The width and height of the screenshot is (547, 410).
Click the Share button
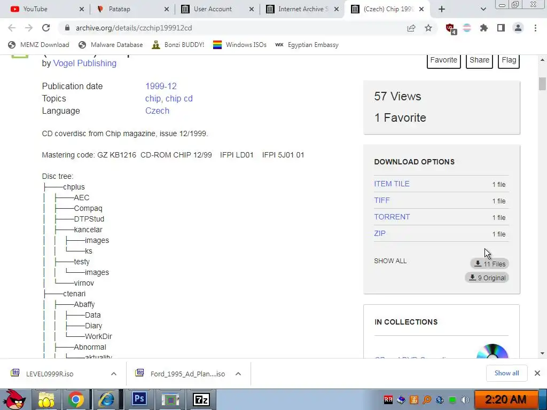click(x=479, y=60)
